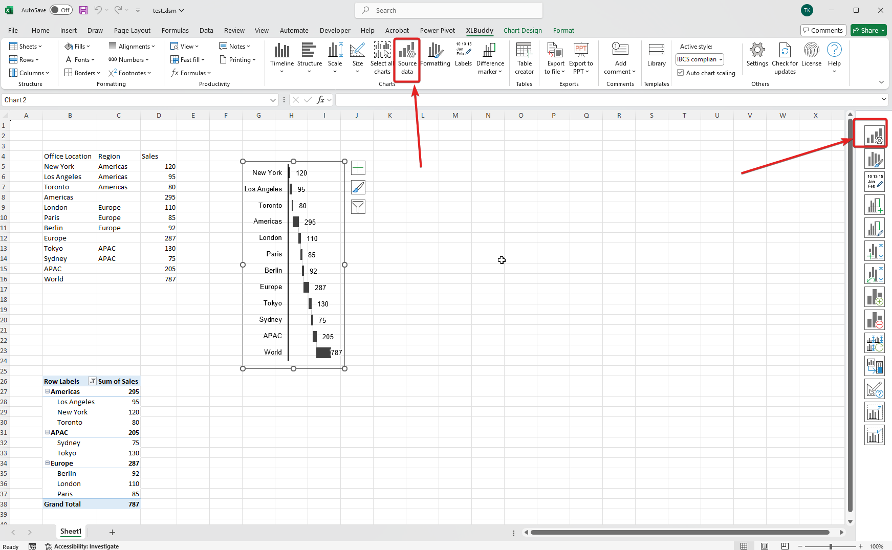Click the Export to PPT icon
This screenshot has width=892, height=550.
click(581, 51)
